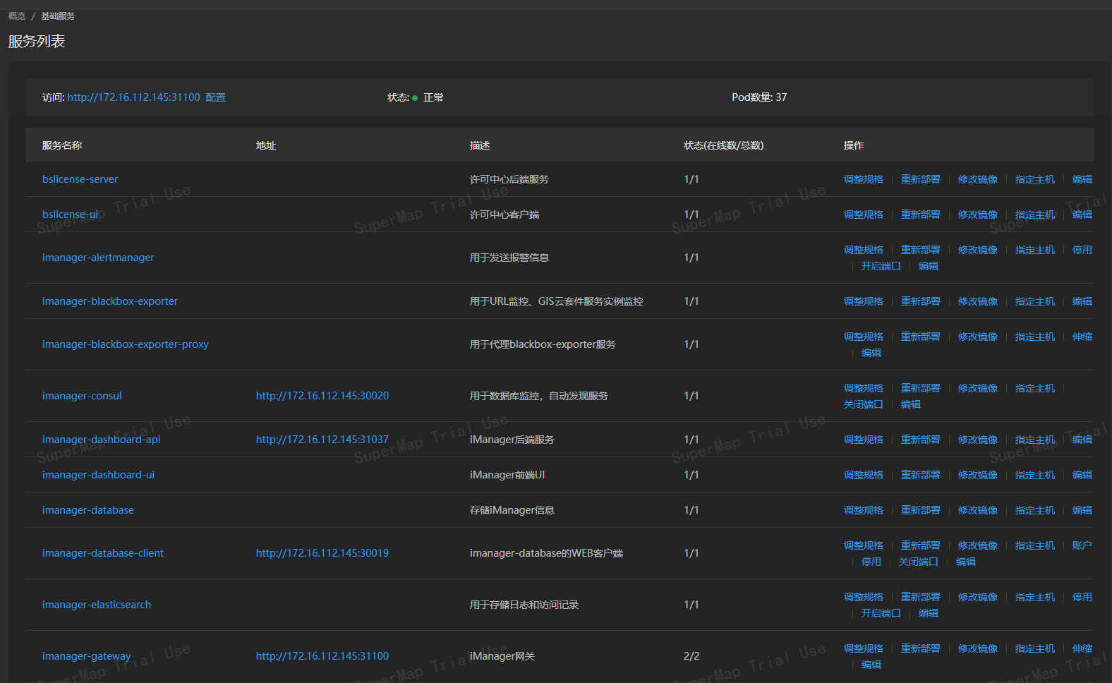Click 关闭端口 for imanager-database-client
Screen dimensions: 1112x683
[x=919, y=562]
